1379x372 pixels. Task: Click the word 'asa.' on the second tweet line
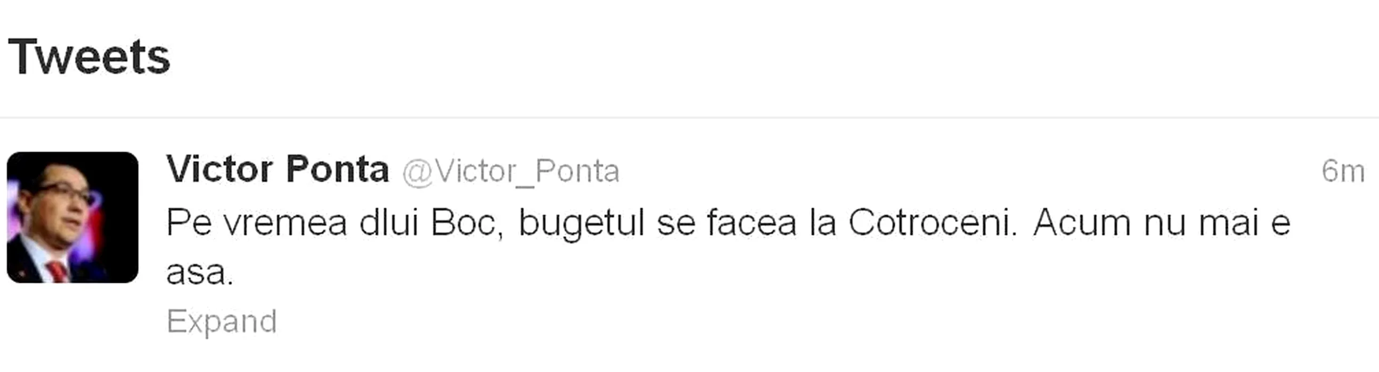200,273
